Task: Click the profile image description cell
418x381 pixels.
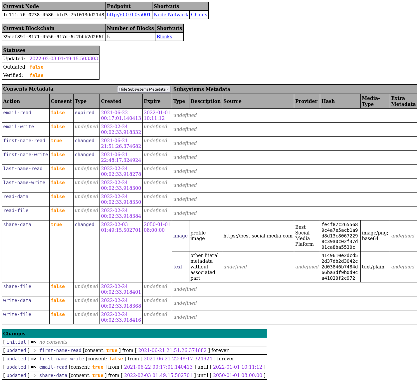Action: [206, 236]
